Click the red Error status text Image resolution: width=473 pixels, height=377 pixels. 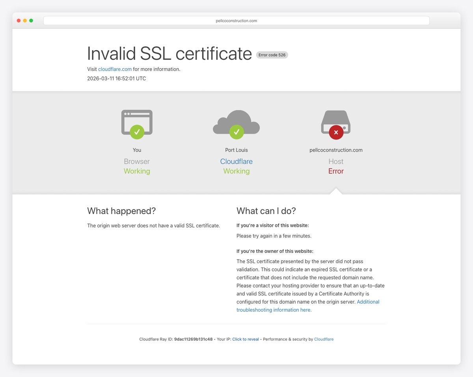(336, 171)
